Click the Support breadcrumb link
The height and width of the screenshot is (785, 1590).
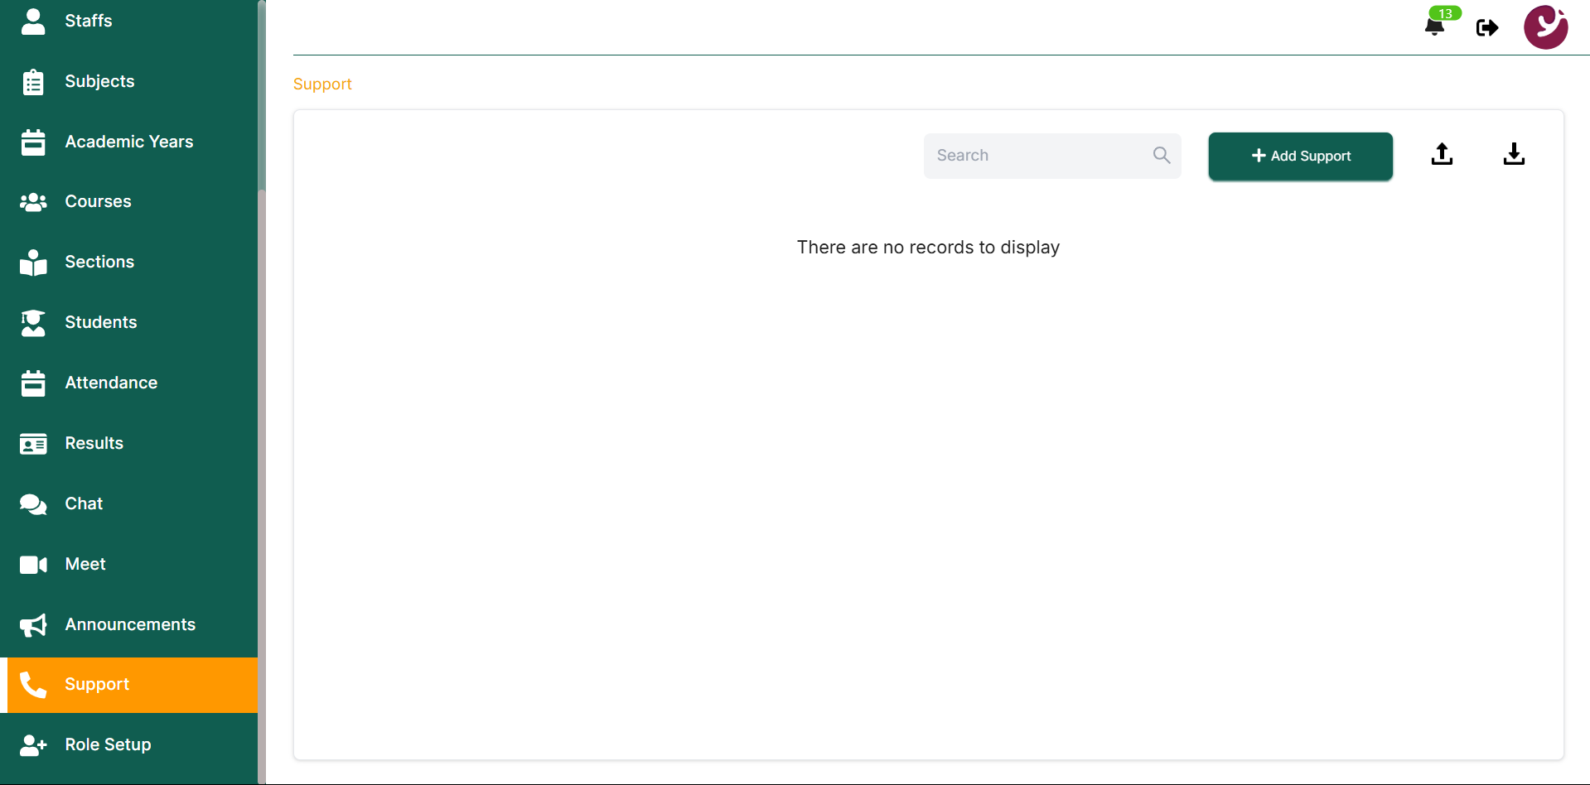(321, 84)
